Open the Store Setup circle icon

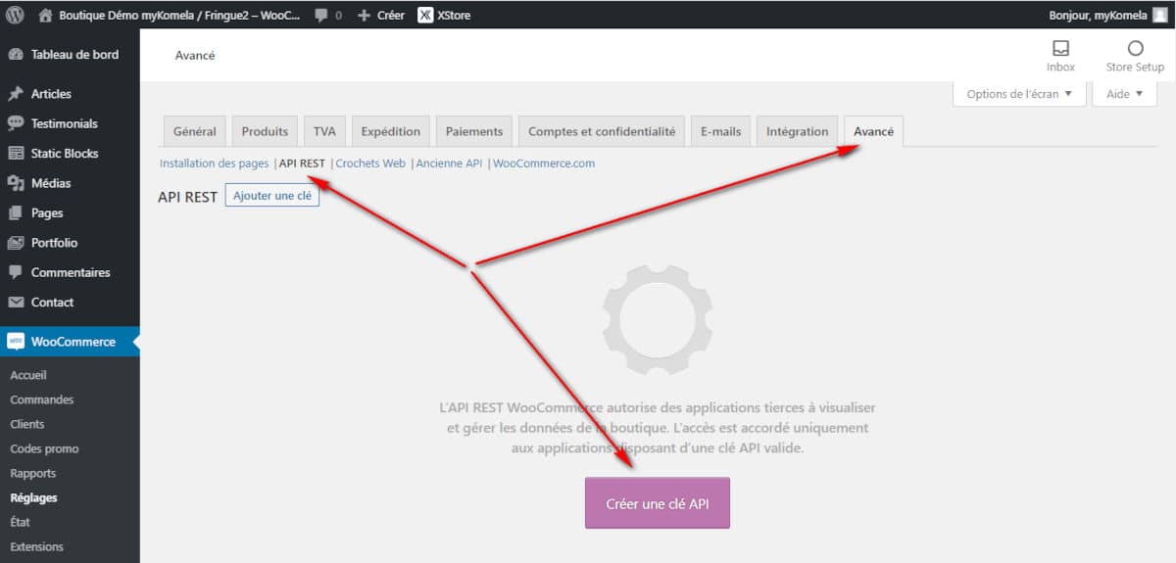1135,48
